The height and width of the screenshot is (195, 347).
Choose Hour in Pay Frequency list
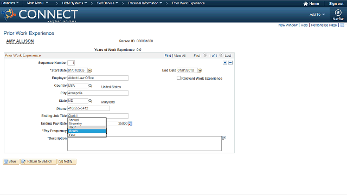[87, 127]
